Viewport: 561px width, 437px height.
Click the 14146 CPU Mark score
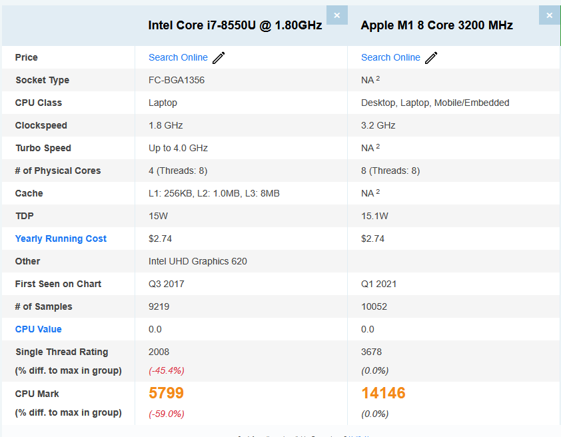[x=383, y=393]
